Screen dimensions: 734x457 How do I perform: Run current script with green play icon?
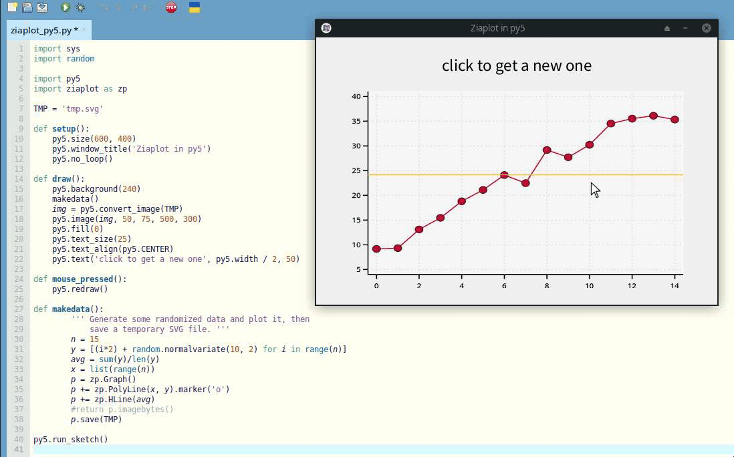[66, 7]
